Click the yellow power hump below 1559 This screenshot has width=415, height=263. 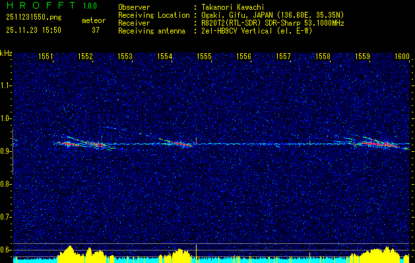(x=377, y=255)
